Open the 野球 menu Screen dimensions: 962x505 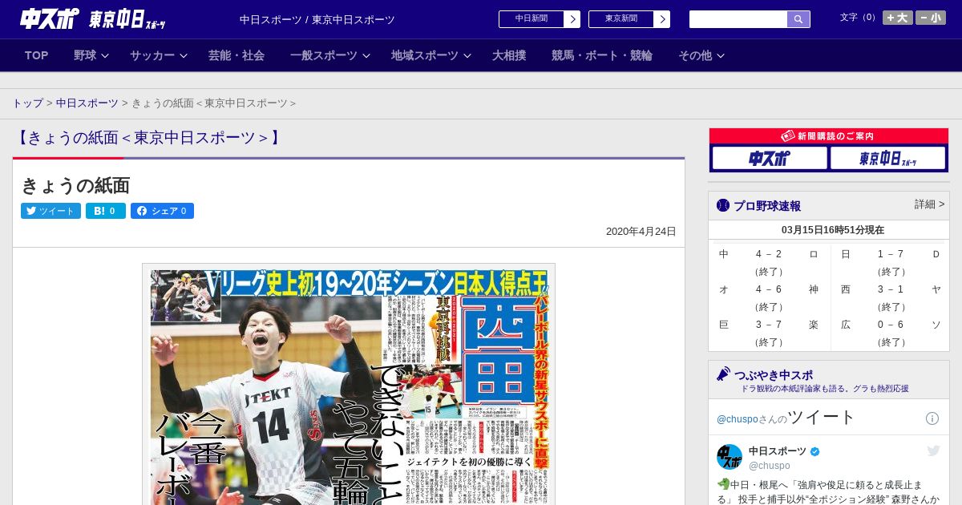tap(85, 55)
